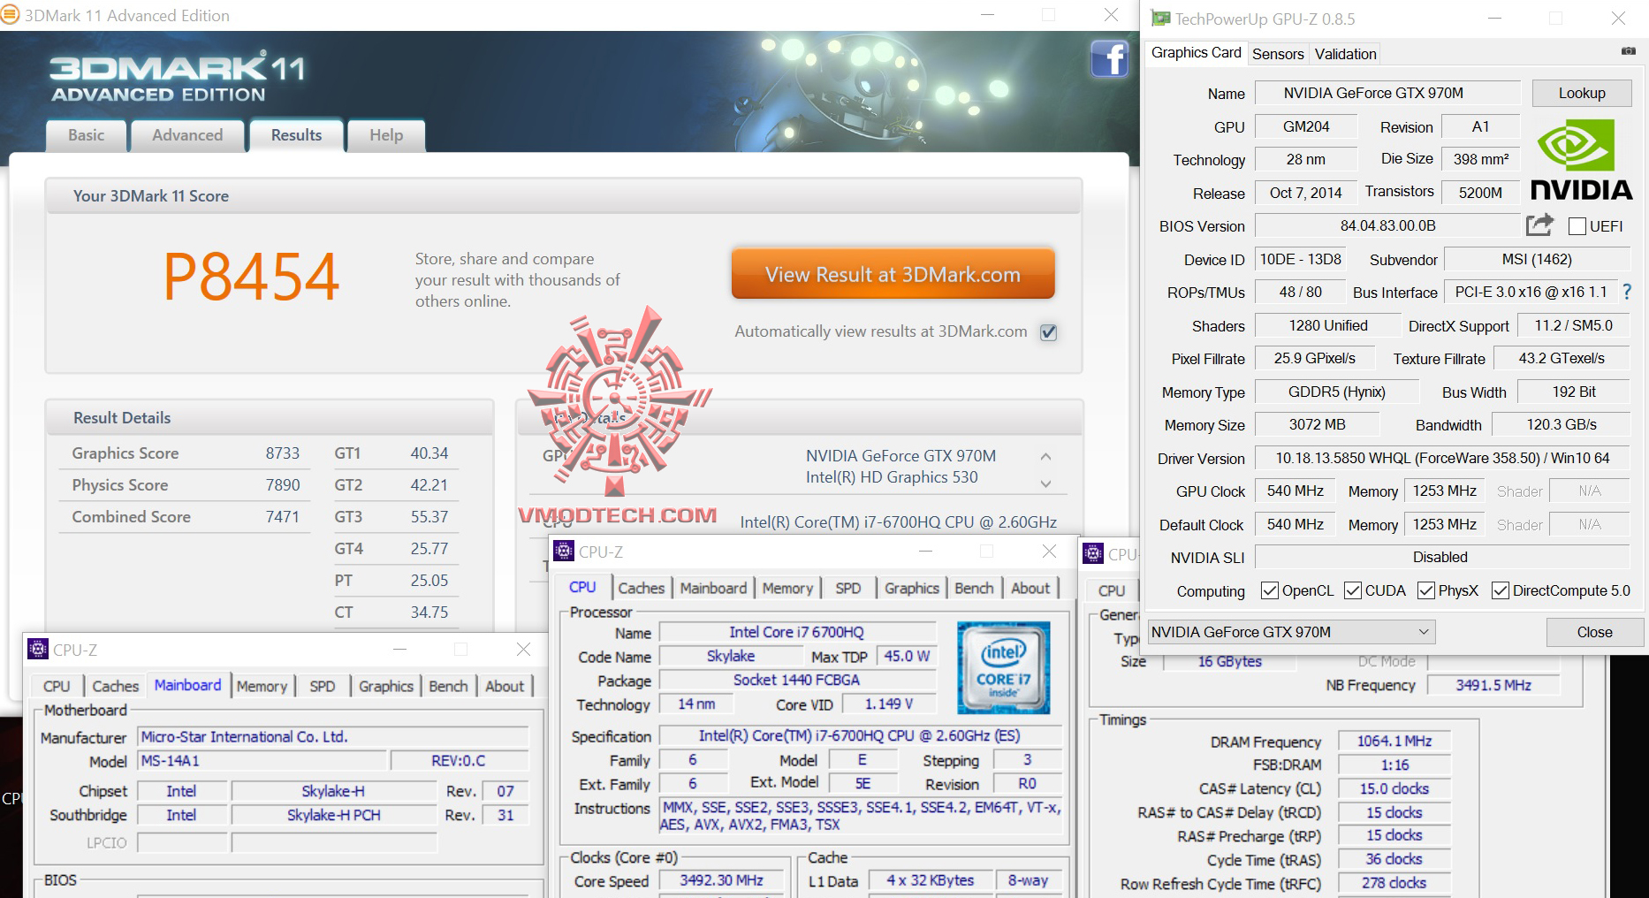Click the CPU-Z memory window title icon
This screenshot has width=1649, height=898.
coord(1093,553)
